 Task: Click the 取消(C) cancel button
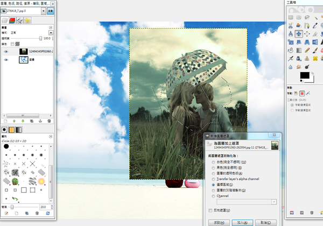[266, 223]
